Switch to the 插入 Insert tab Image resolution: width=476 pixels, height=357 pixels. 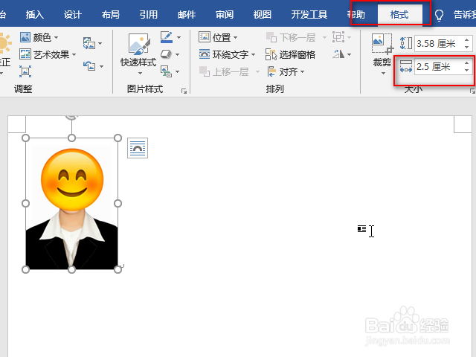(35, 14)
